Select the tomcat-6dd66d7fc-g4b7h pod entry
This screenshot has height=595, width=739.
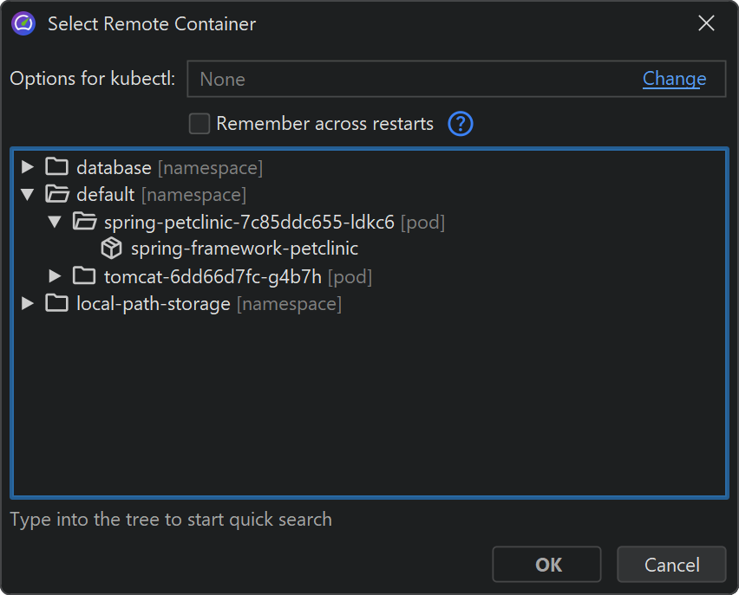[213, 276]
